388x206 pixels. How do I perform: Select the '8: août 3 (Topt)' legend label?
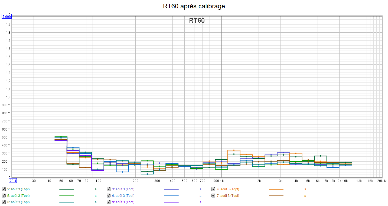[x=18, y=202]
